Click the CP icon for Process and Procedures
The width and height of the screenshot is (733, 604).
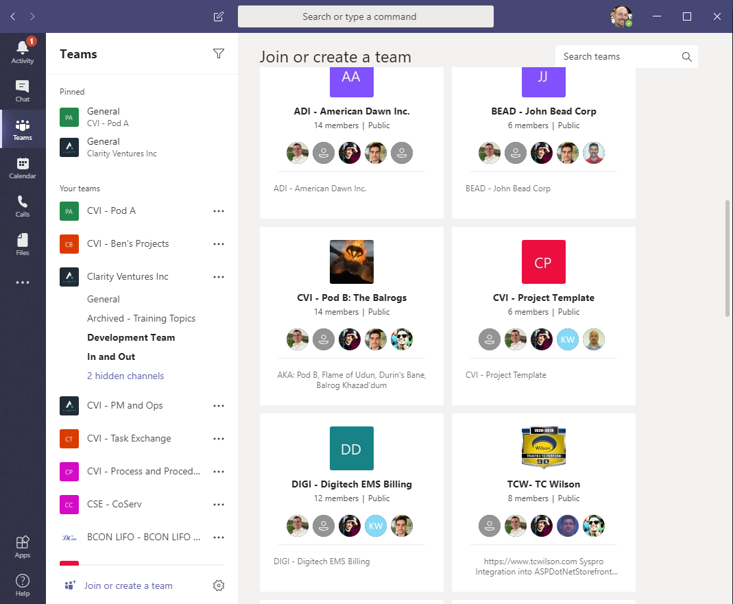69,471
